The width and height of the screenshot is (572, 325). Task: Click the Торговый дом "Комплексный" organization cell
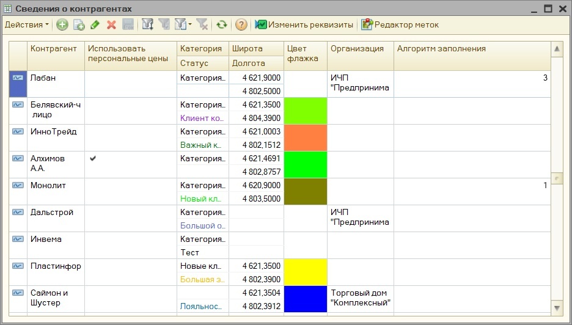(x=361, y=299)
